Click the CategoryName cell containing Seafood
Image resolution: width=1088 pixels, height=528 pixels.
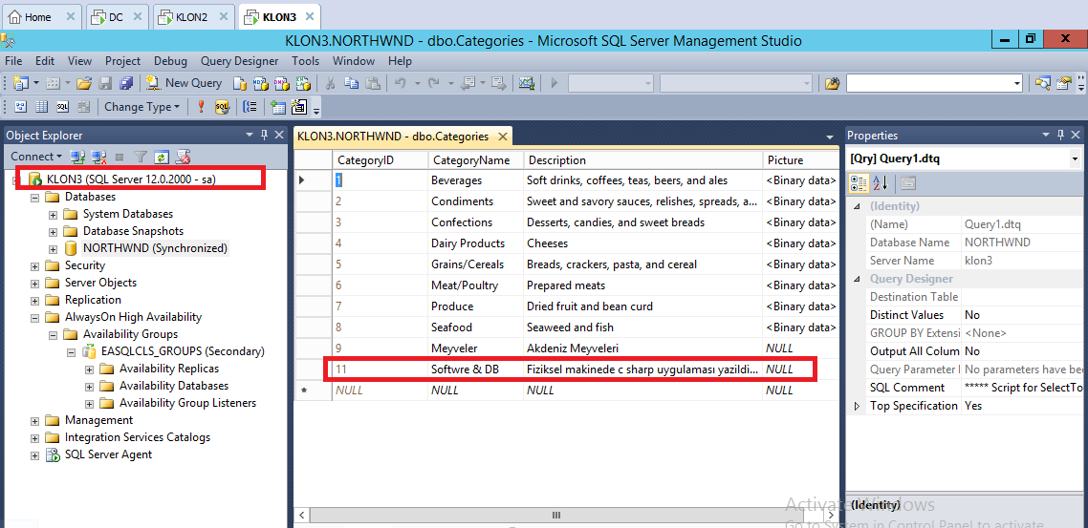451,327
